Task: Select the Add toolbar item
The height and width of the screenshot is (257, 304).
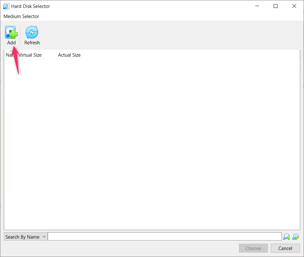Action: pos(11,35)
